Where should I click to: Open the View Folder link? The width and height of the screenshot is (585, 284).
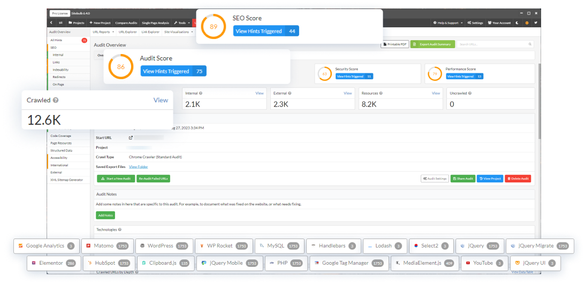click(x=138, y=167)
